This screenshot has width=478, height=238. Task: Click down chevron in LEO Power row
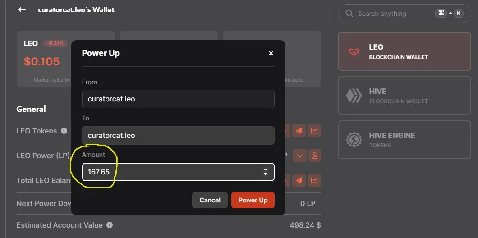pos(300,156)
